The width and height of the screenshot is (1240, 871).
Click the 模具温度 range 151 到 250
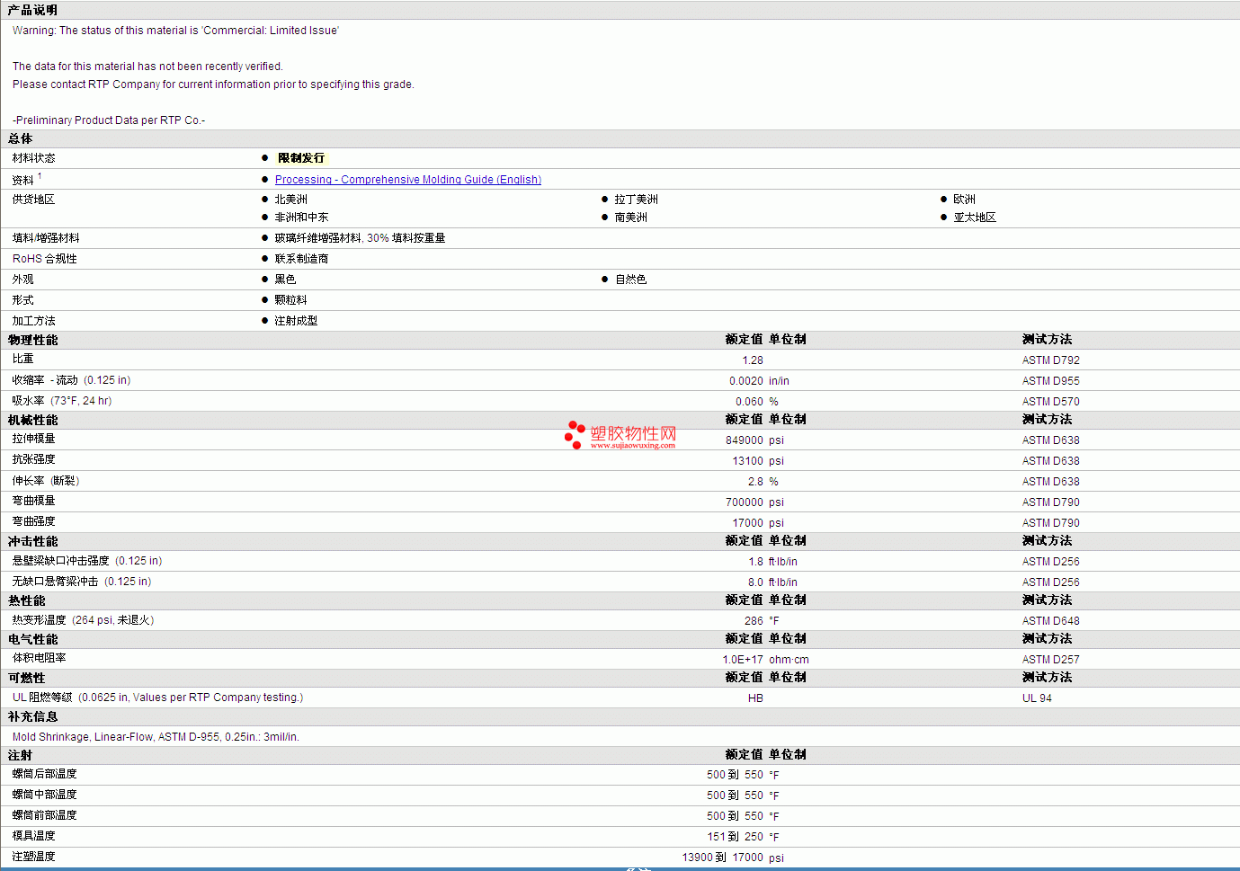(x=735, y=837)
